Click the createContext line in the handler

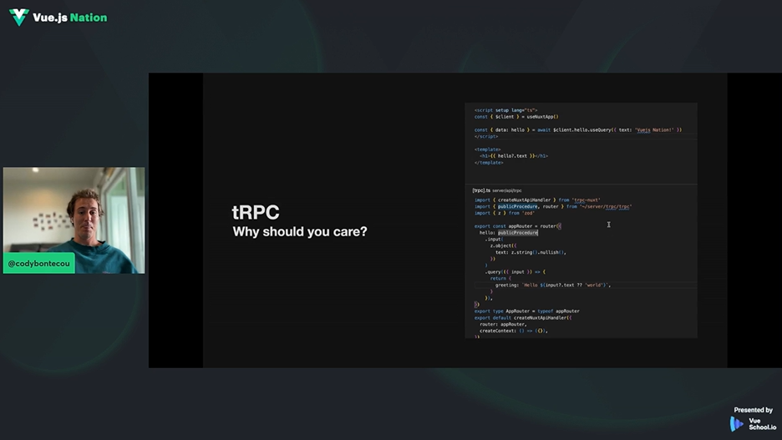(x=514, y=331)
